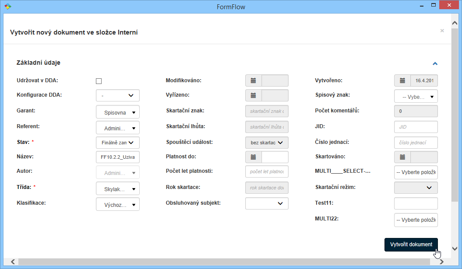Click the FormFlow app icon in title bar

tap(8, 7)
